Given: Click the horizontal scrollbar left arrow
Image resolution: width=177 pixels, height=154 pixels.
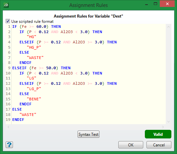Looking at the screenshot, I should click(9, 127).
